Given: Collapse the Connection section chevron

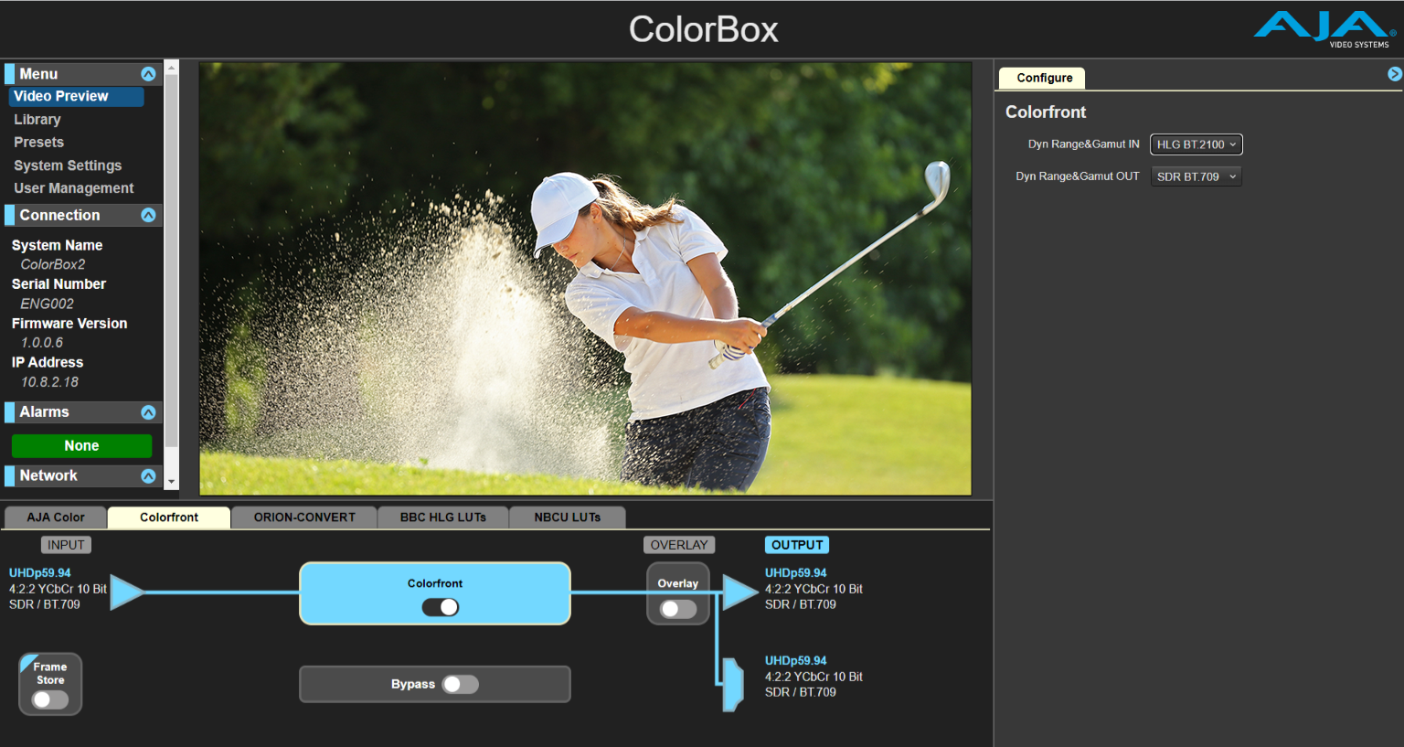Looking at the screenshot, I should (x=148, y=215).
